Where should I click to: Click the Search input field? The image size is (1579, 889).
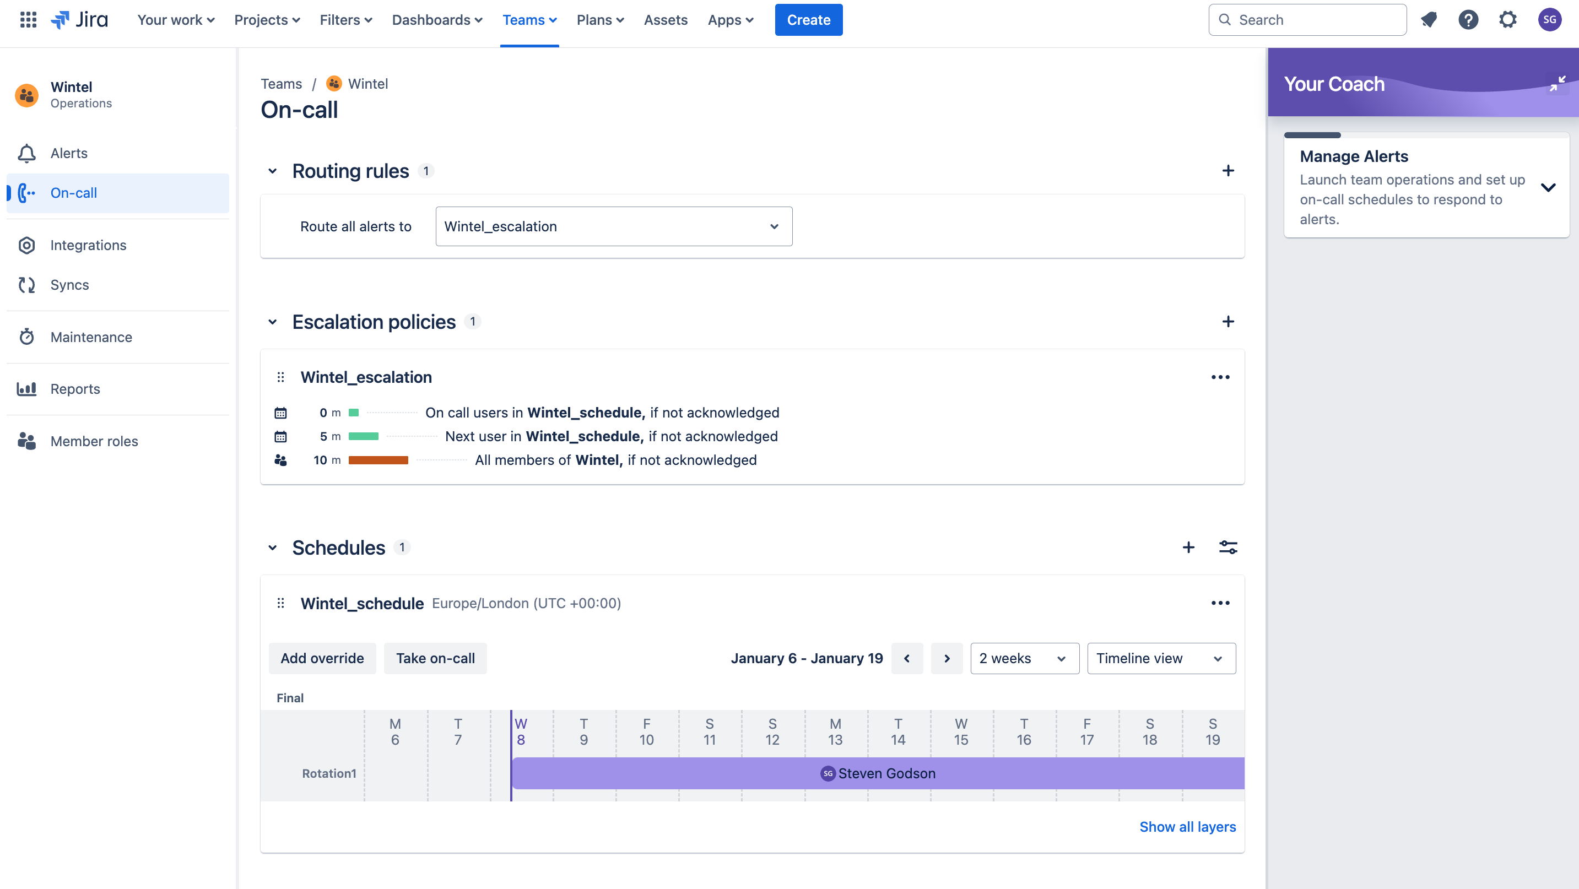pyautogui.click(x=1307, y=20)
